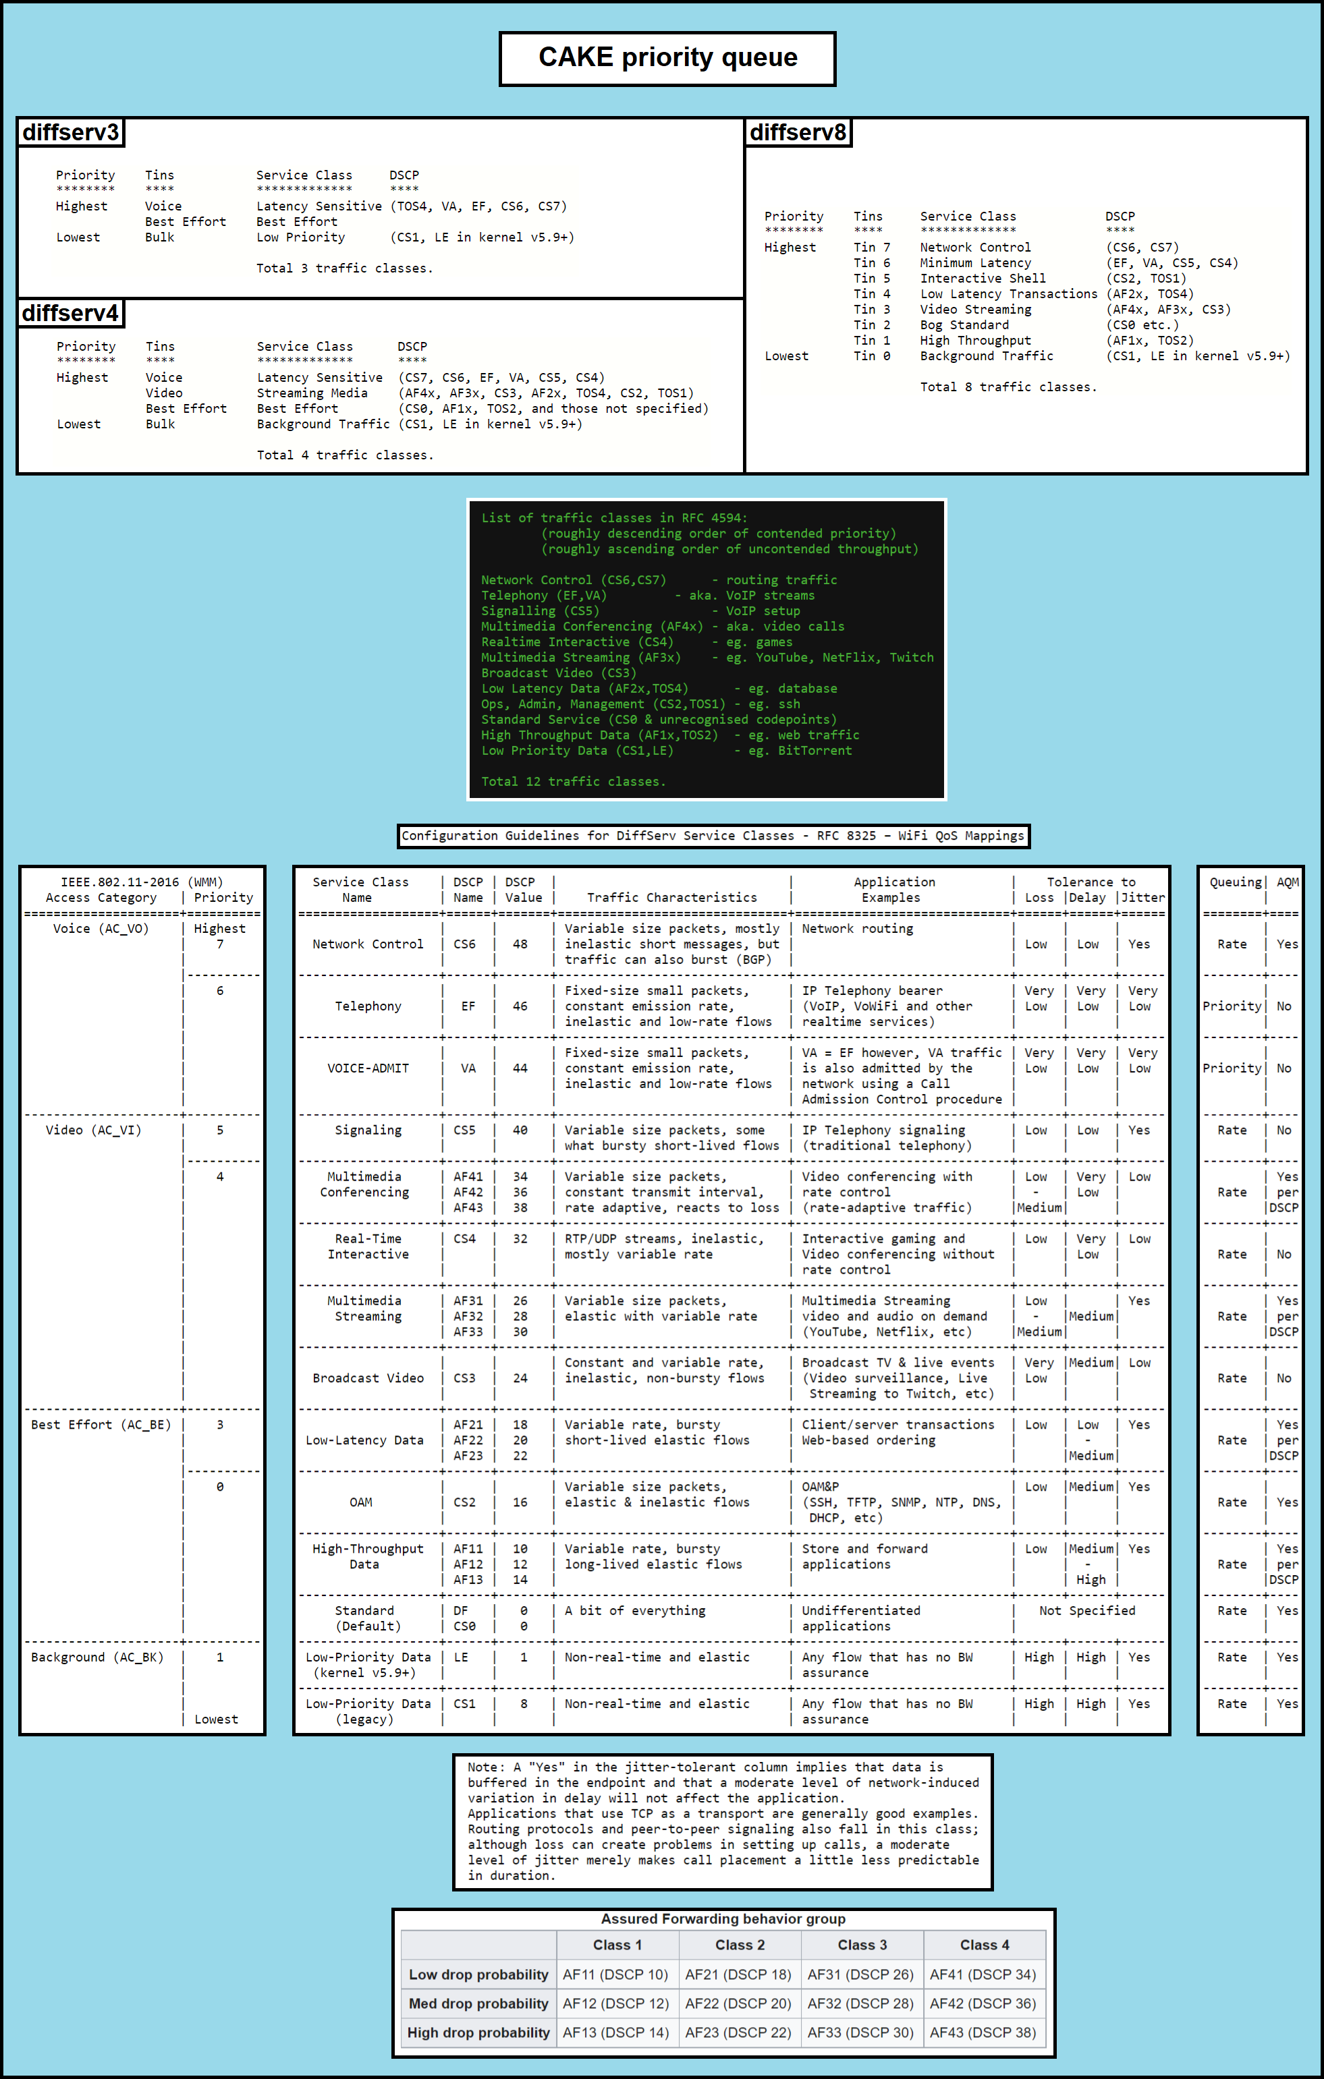The image size is (1324, 2079).
Task: Click AF43 (DSCP 38) table cell
Action: click(983, 2032)
